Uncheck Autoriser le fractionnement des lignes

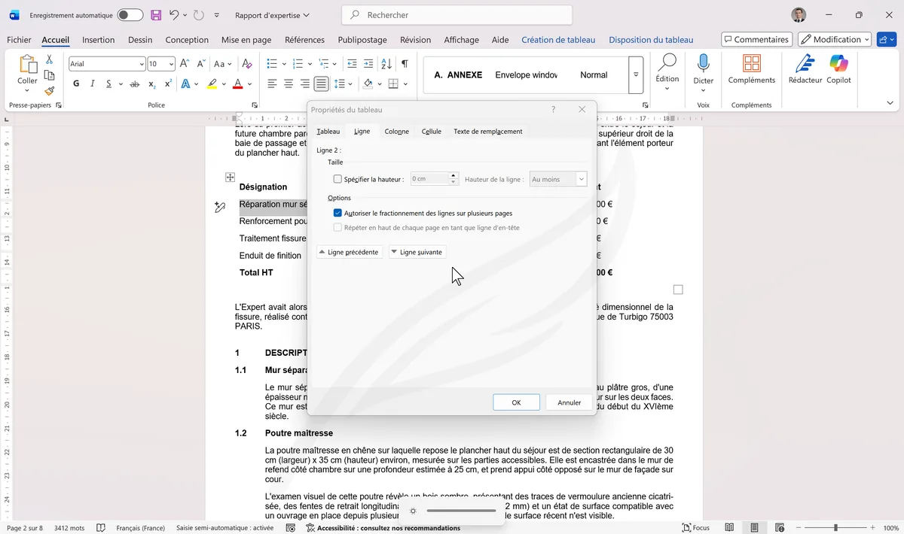point(337,214)
